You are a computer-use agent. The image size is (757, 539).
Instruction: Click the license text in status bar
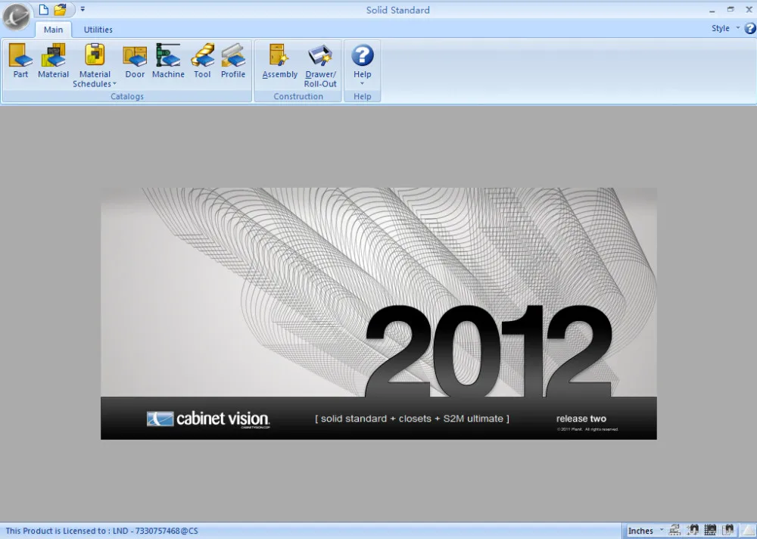102,531
